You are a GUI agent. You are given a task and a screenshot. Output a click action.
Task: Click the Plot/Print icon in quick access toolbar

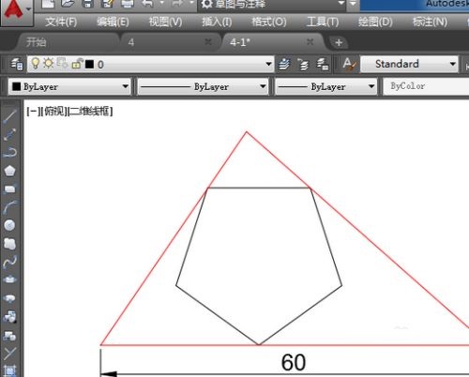point(128,4)
